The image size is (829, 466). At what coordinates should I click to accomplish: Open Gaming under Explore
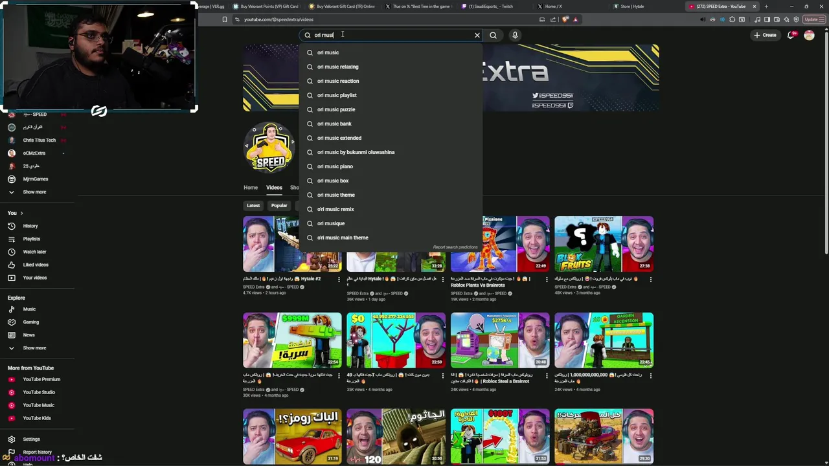30,322
